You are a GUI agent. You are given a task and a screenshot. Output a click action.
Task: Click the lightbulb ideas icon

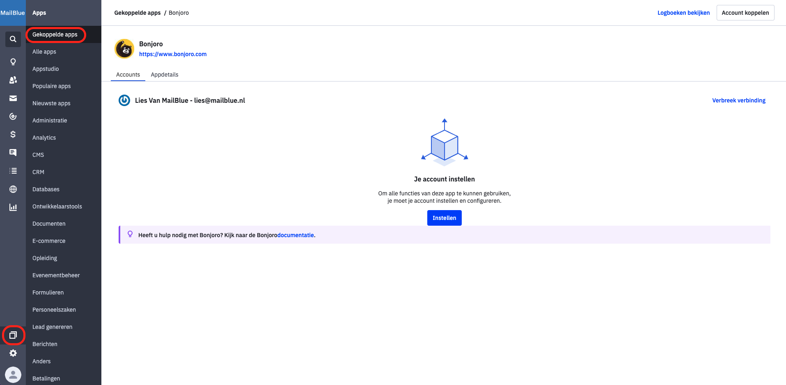pyautogui.click(x=13, y=62)
